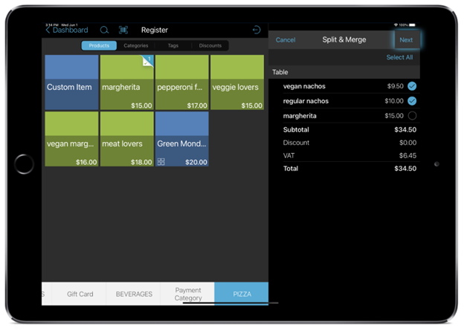Tap the blue Custom Item tile
The image size is (464, 330).
71,82
